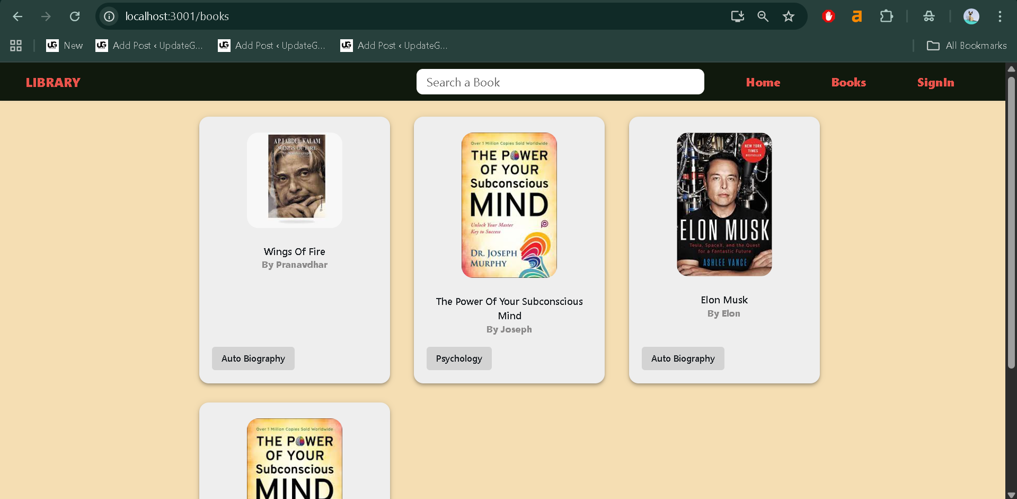Click the page vertical scrollbar
The width and height of the screenshot is (1017, 499).
1011,223
